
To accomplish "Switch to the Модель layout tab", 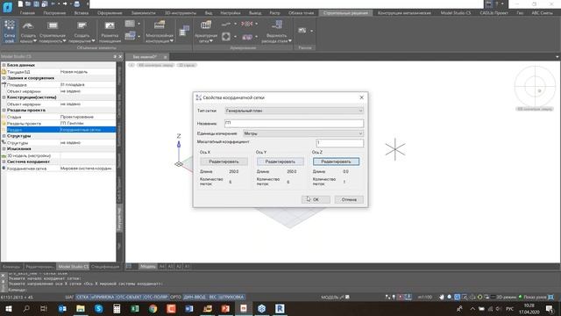I will (x=148, y=267).
